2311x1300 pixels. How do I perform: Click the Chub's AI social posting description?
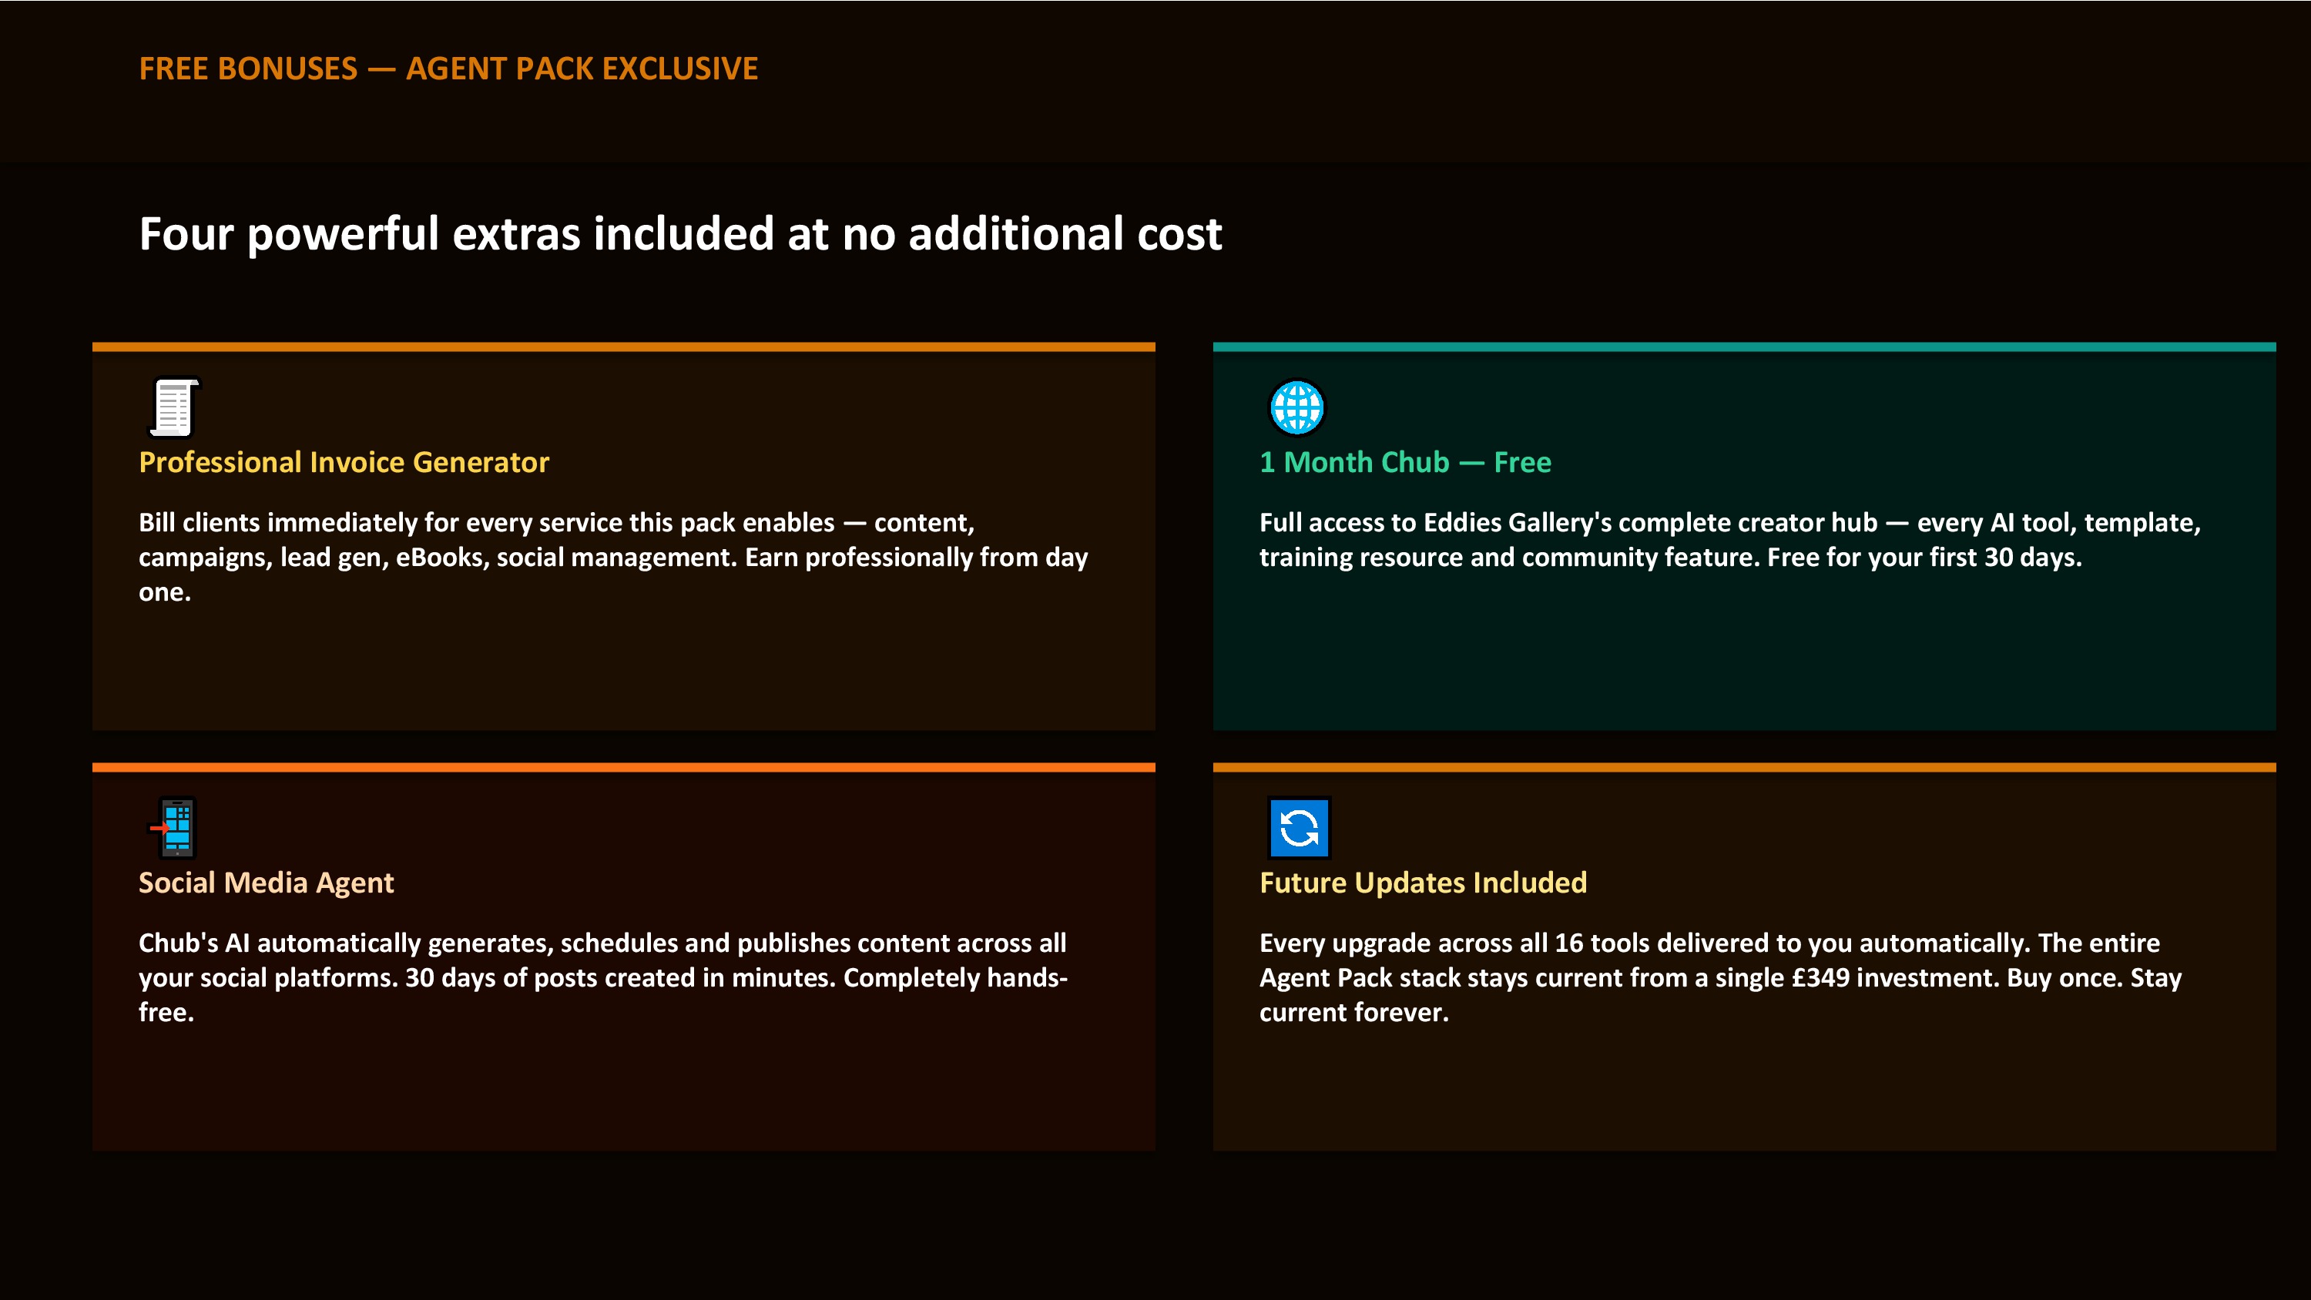[x=603, y=977]
